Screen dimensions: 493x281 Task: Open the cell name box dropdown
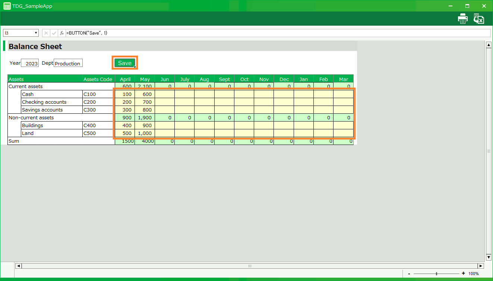(36, 33)
